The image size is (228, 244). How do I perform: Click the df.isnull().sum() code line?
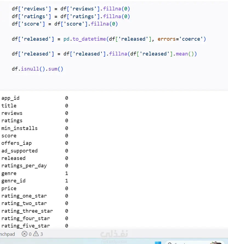point(38,69)
